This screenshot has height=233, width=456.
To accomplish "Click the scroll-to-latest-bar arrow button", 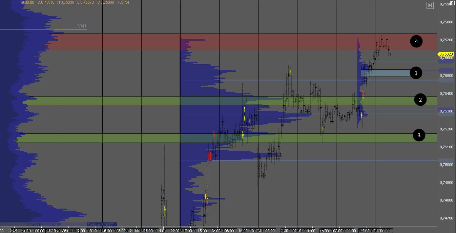I will pos(430,5).
